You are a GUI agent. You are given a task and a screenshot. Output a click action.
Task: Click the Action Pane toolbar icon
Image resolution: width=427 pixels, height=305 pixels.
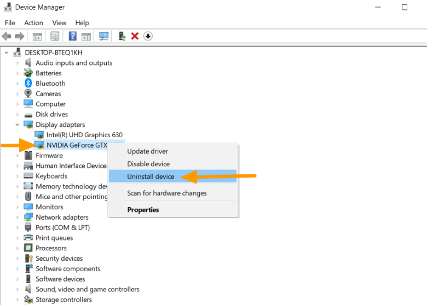pos(86,36)
